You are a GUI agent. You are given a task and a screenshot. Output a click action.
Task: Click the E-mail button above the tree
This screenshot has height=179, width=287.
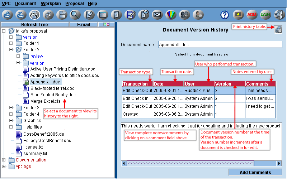(84, 24)
